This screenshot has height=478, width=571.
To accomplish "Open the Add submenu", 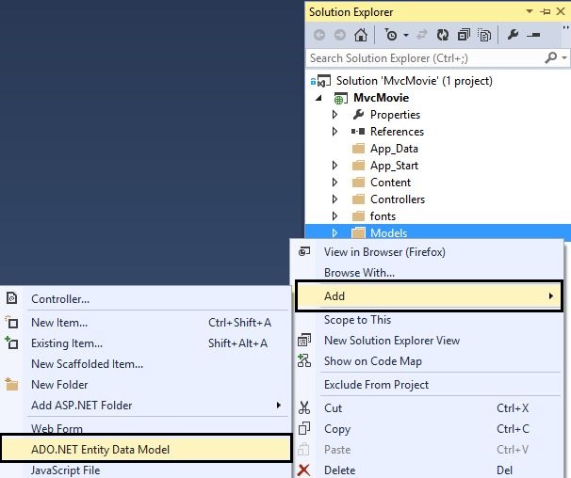I will pos(429,296).
